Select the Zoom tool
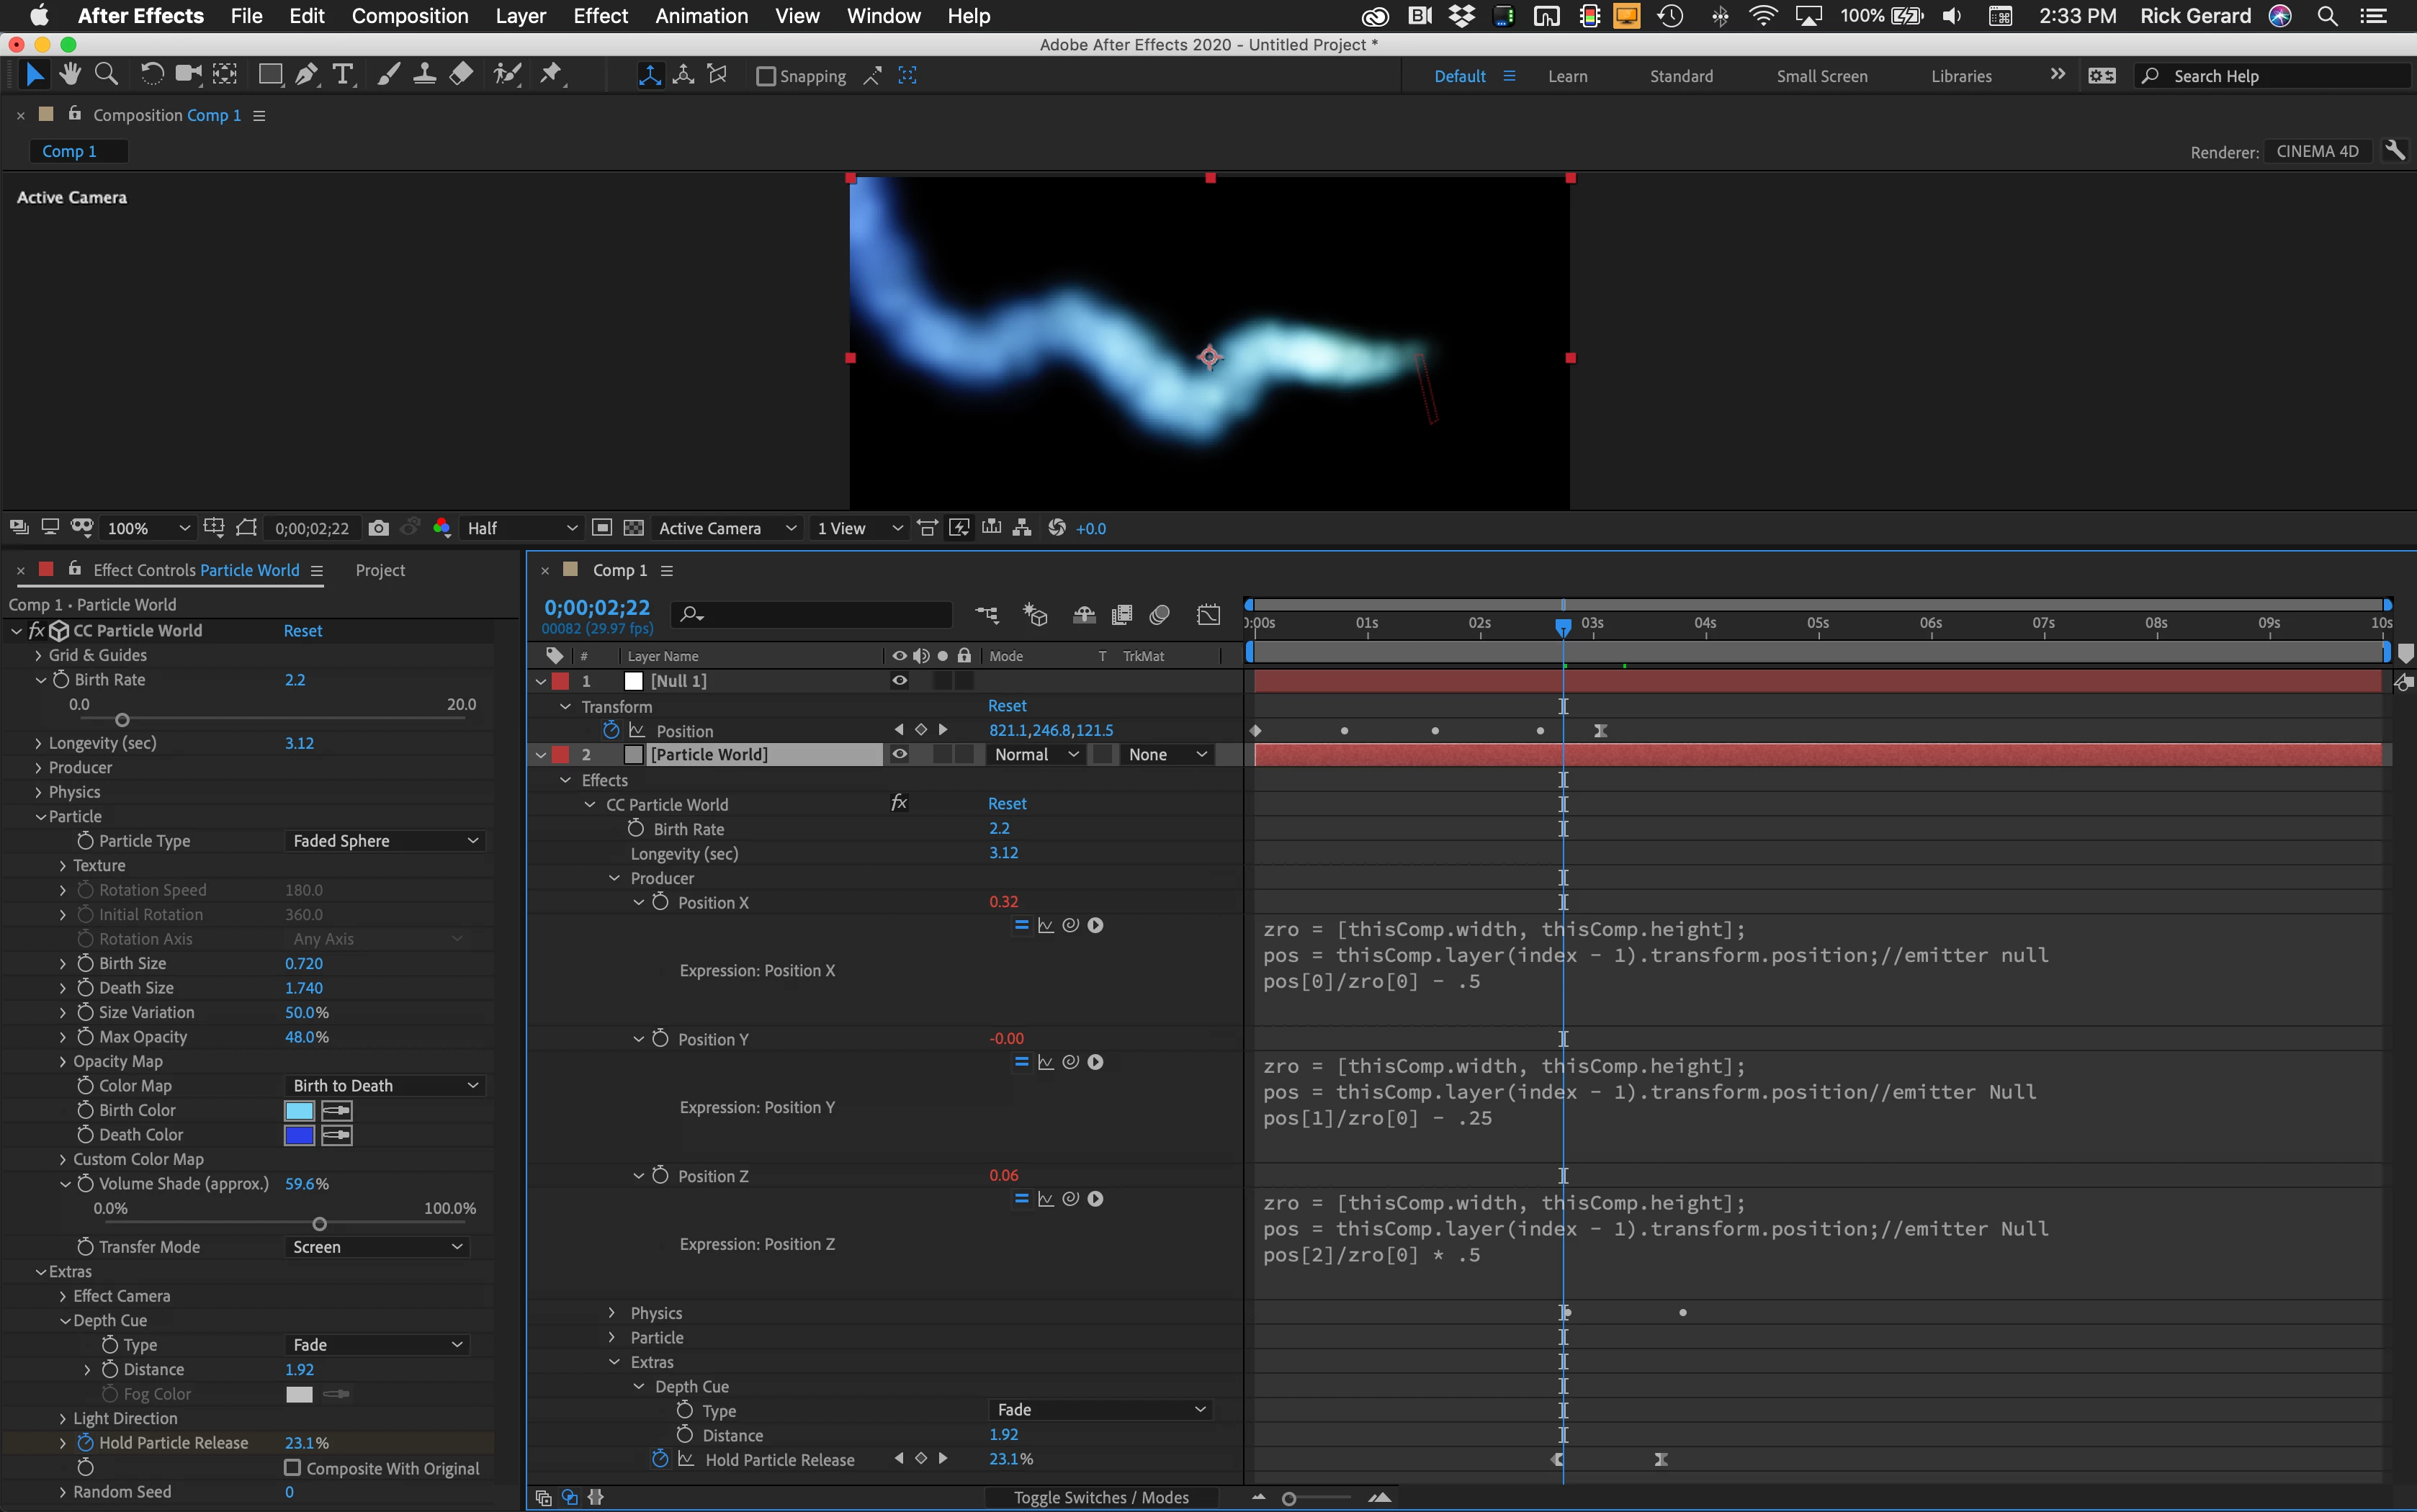The height and width of the screenshot is (1512, 2417). click(106, 75)
